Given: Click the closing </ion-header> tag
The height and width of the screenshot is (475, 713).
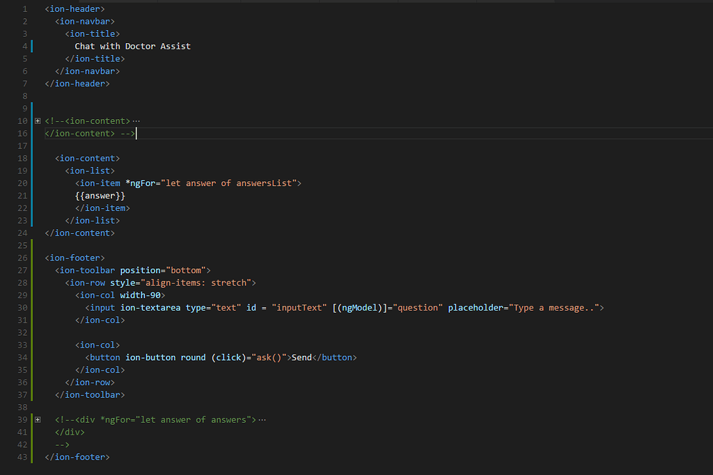Looking at the screenshot, I should pyautogui.click(x=77, y=84).
